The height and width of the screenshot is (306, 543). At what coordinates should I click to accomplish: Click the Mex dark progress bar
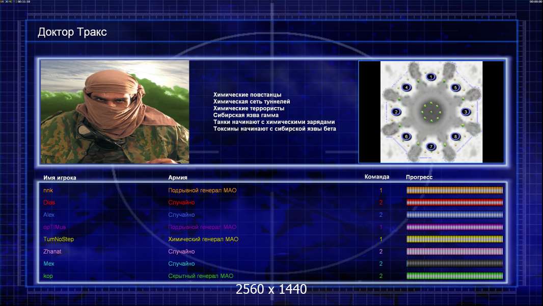click(454, 264)
